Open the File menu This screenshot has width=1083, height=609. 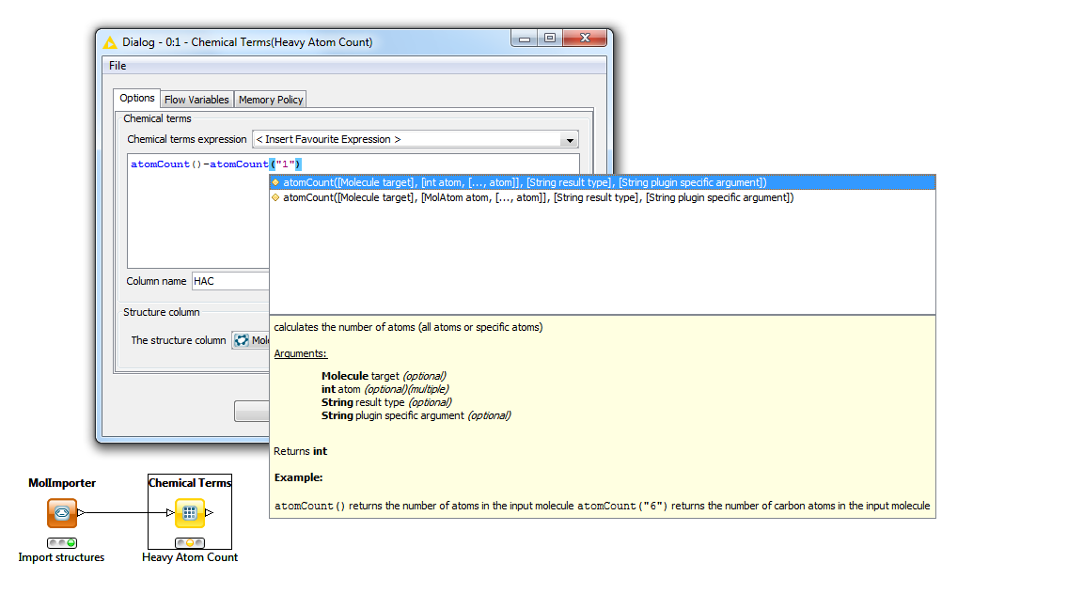(x=117, y=66)
